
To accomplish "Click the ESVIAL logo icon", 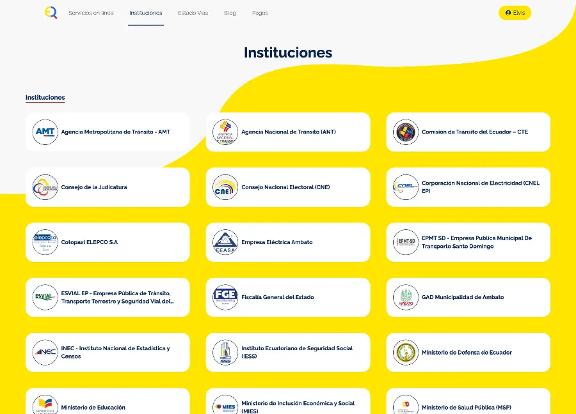I will (45, 297).
